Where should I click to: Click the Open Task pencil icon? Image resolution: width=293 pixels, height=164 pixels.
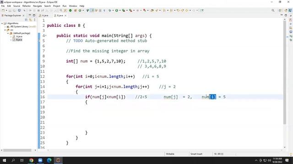(x=157, y=10)
